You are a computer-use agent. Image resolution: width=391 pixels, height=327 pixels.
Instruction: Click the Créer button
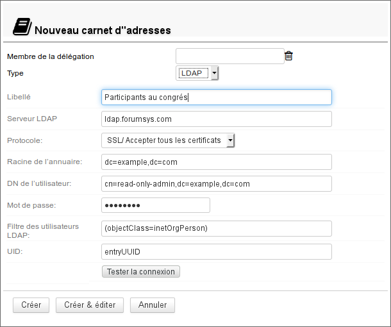(x=31, y=305)
